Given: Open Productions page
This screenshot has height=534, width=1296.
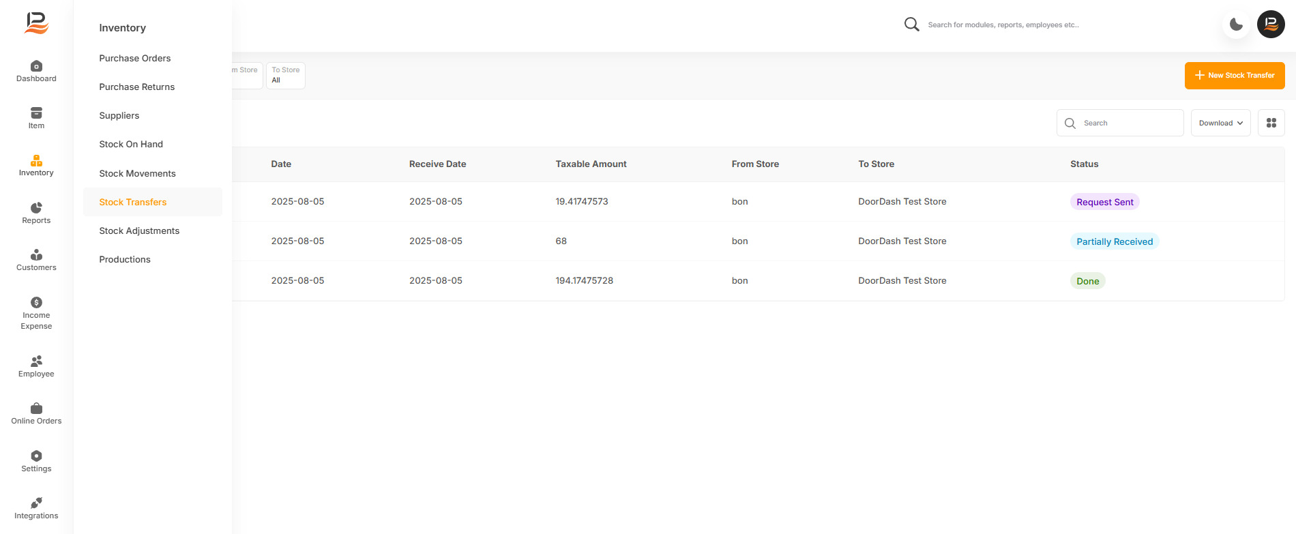Looking at the screenshot, I should pyautogui.click(x=125, y=259).
